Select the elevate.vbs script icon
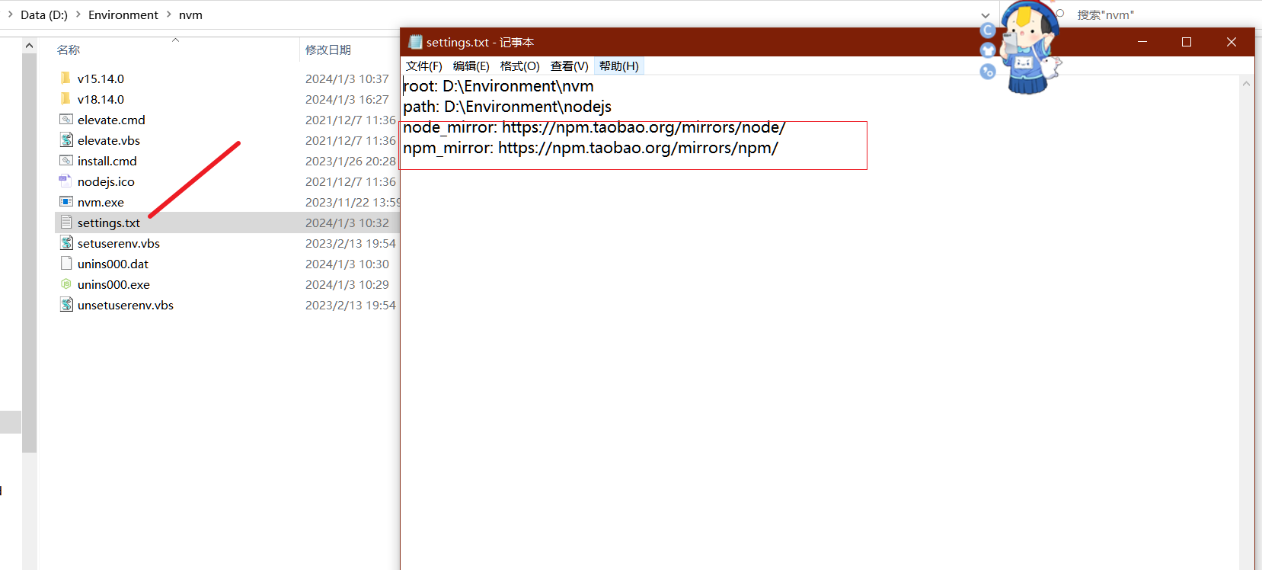The width and height of the screenshot is (1262, 570). pos(66,140)
